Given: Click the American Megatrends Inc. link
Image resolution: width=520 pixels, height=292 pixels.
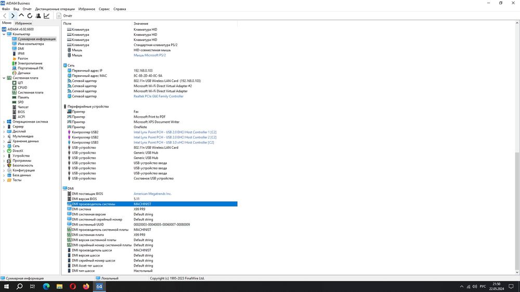Looking at the screenshot, I should 152,194.
